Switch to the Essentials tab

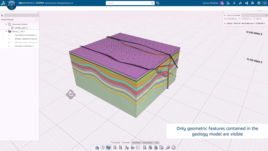tap(116, 143)
